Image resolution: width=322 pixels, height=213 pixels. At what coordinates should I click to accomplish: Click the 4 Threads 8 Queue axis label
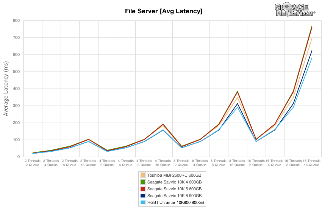144,163
